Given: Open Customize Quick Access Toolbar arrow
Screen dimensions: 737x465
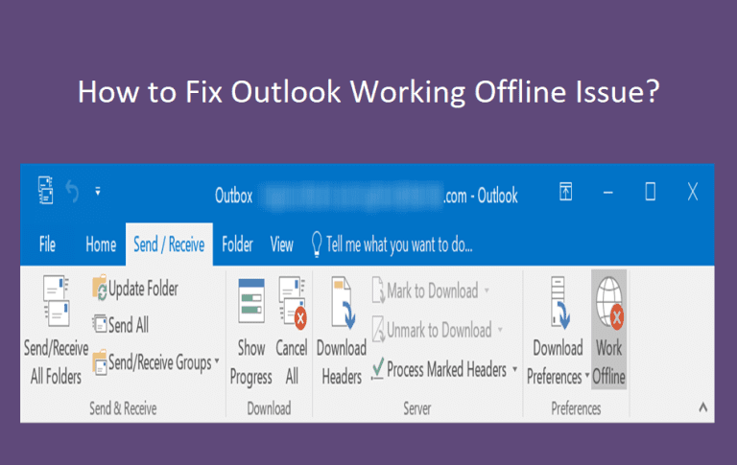Looking at the screenshot, I should [98, 191].
